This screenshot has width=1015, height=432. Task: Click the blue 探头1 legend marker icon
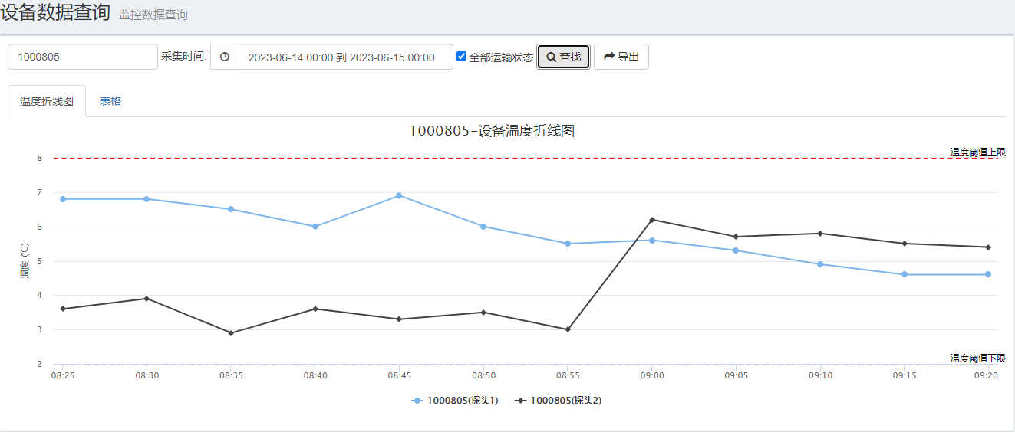(417, 401)
